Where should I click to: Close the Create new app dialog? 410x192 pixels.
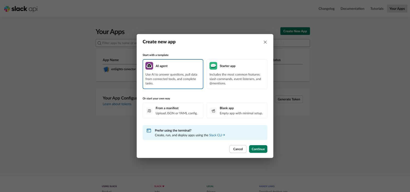click(x=265, y=42)
